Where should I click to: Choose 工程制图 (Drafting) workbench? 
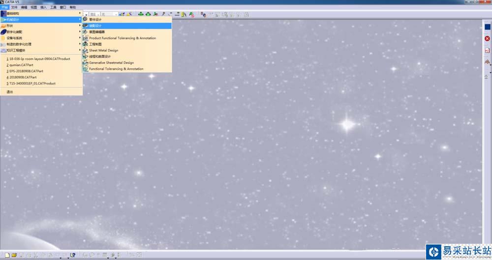(x=127, y=44)
